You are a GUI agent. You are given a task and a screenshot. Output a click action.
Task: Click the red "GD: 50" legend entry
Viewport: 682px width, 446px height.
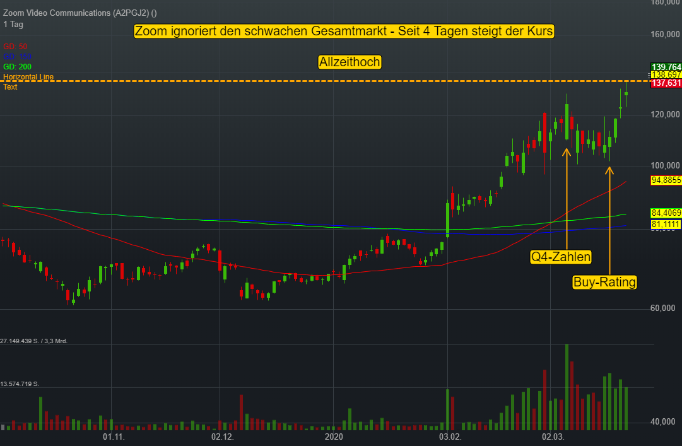[15, 47]
